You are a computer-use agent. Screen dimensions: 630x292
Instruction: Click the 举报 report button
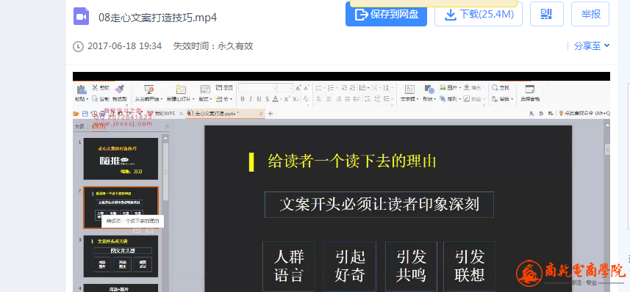click(590, 14)
